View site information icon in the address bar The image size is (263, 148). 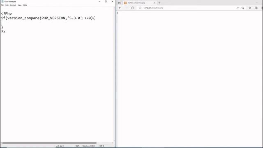tap(140, 8)
